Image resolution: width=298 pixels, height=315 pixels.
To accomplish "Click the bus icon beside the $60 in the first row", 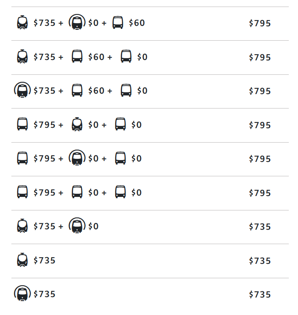I will (118, 23).
